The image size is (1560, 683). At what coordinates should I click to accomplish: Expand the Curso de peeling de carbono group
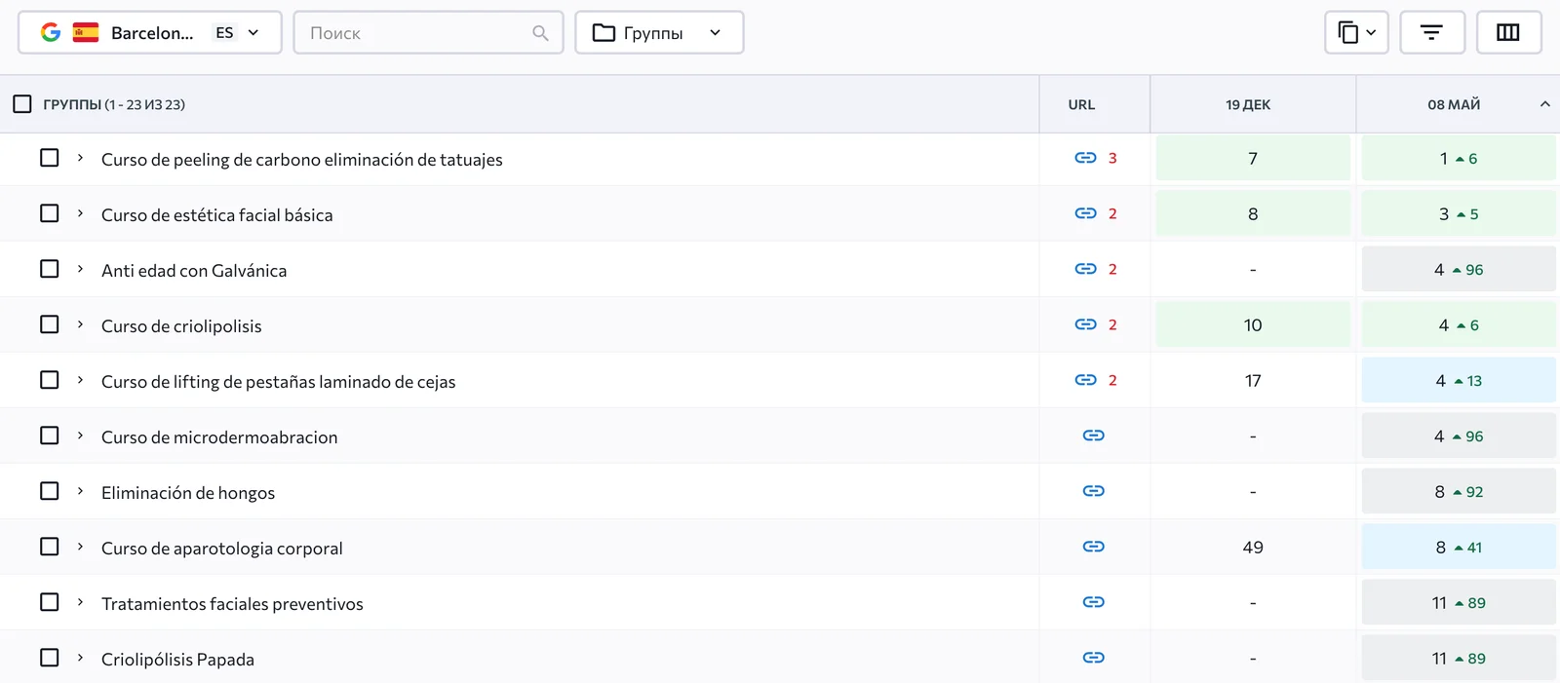tap(80, 158)
